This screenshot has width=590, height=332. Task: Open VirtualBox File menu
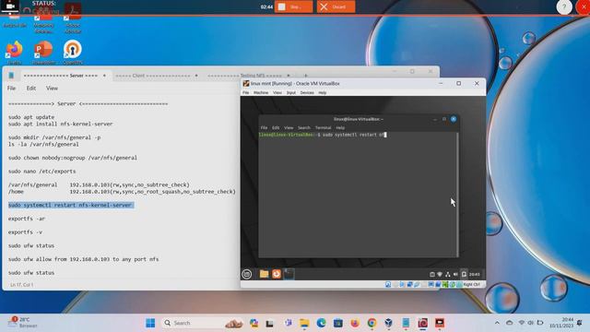(246, 92)
